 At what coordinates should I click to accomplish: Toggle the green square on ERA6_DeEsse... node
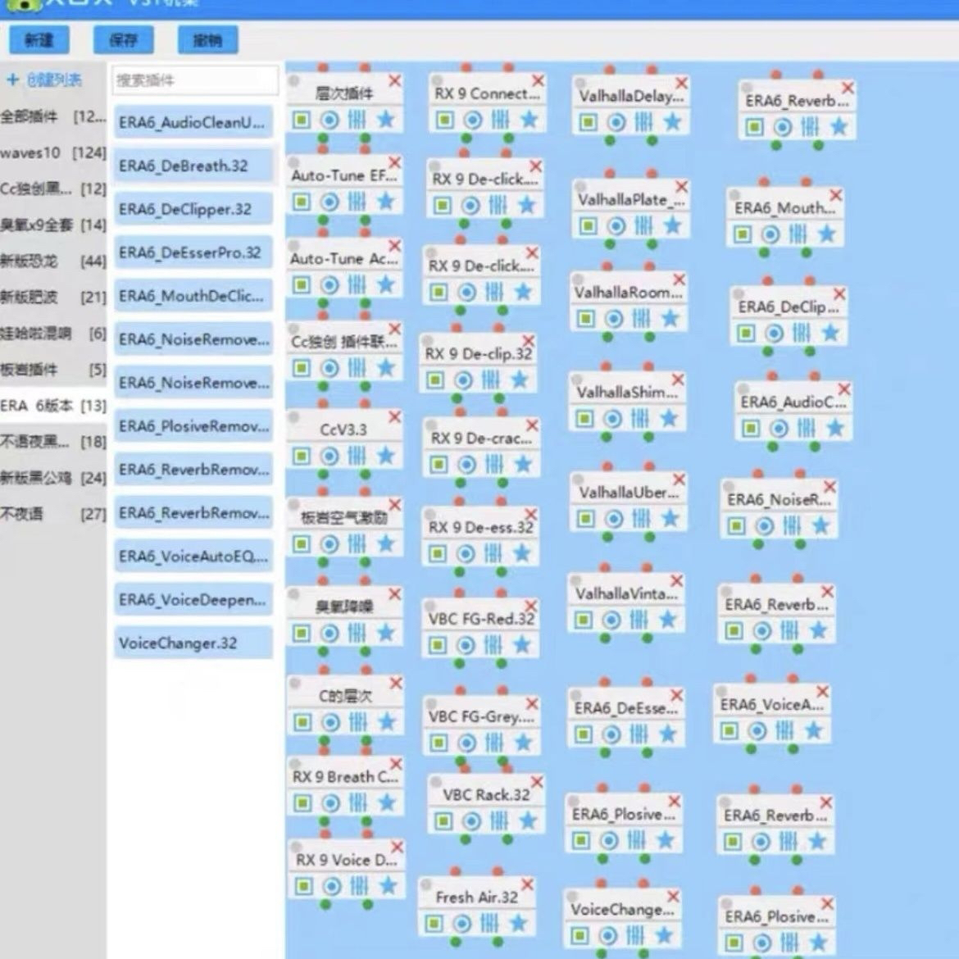[x=583, y=734]
